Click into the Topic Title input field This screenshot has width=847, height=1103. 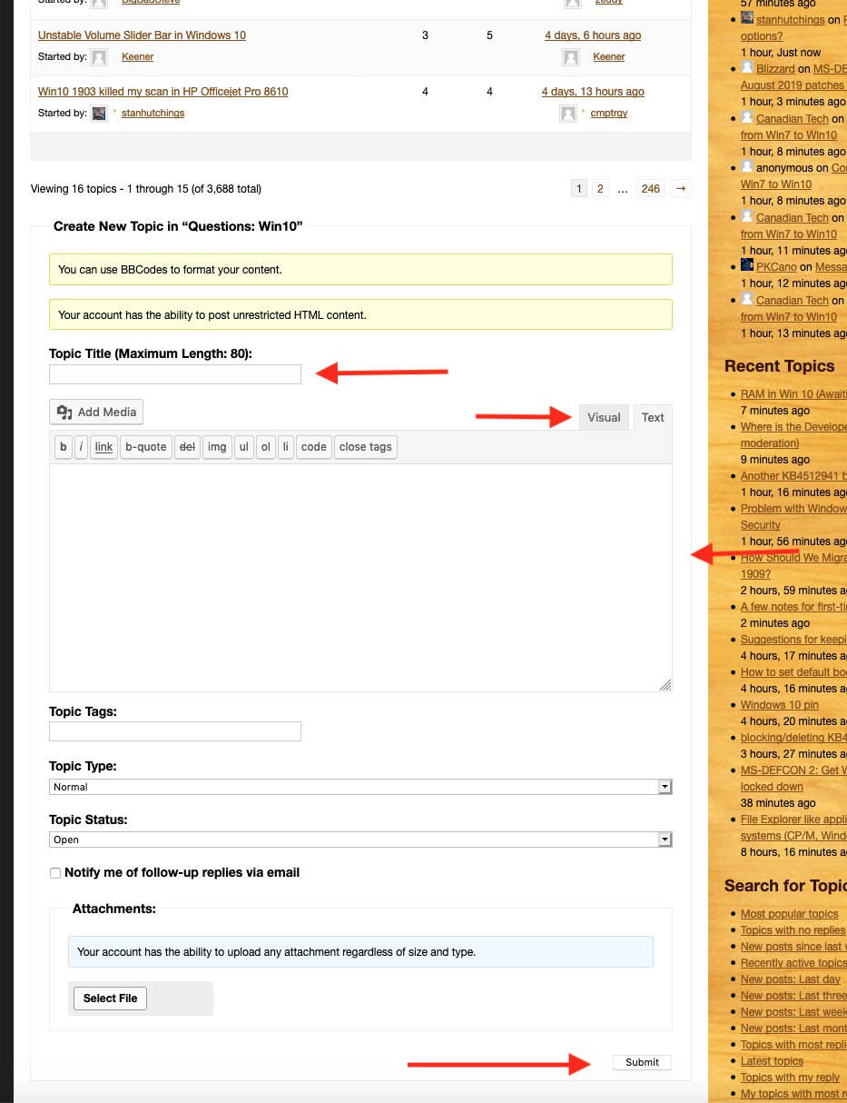175,374
